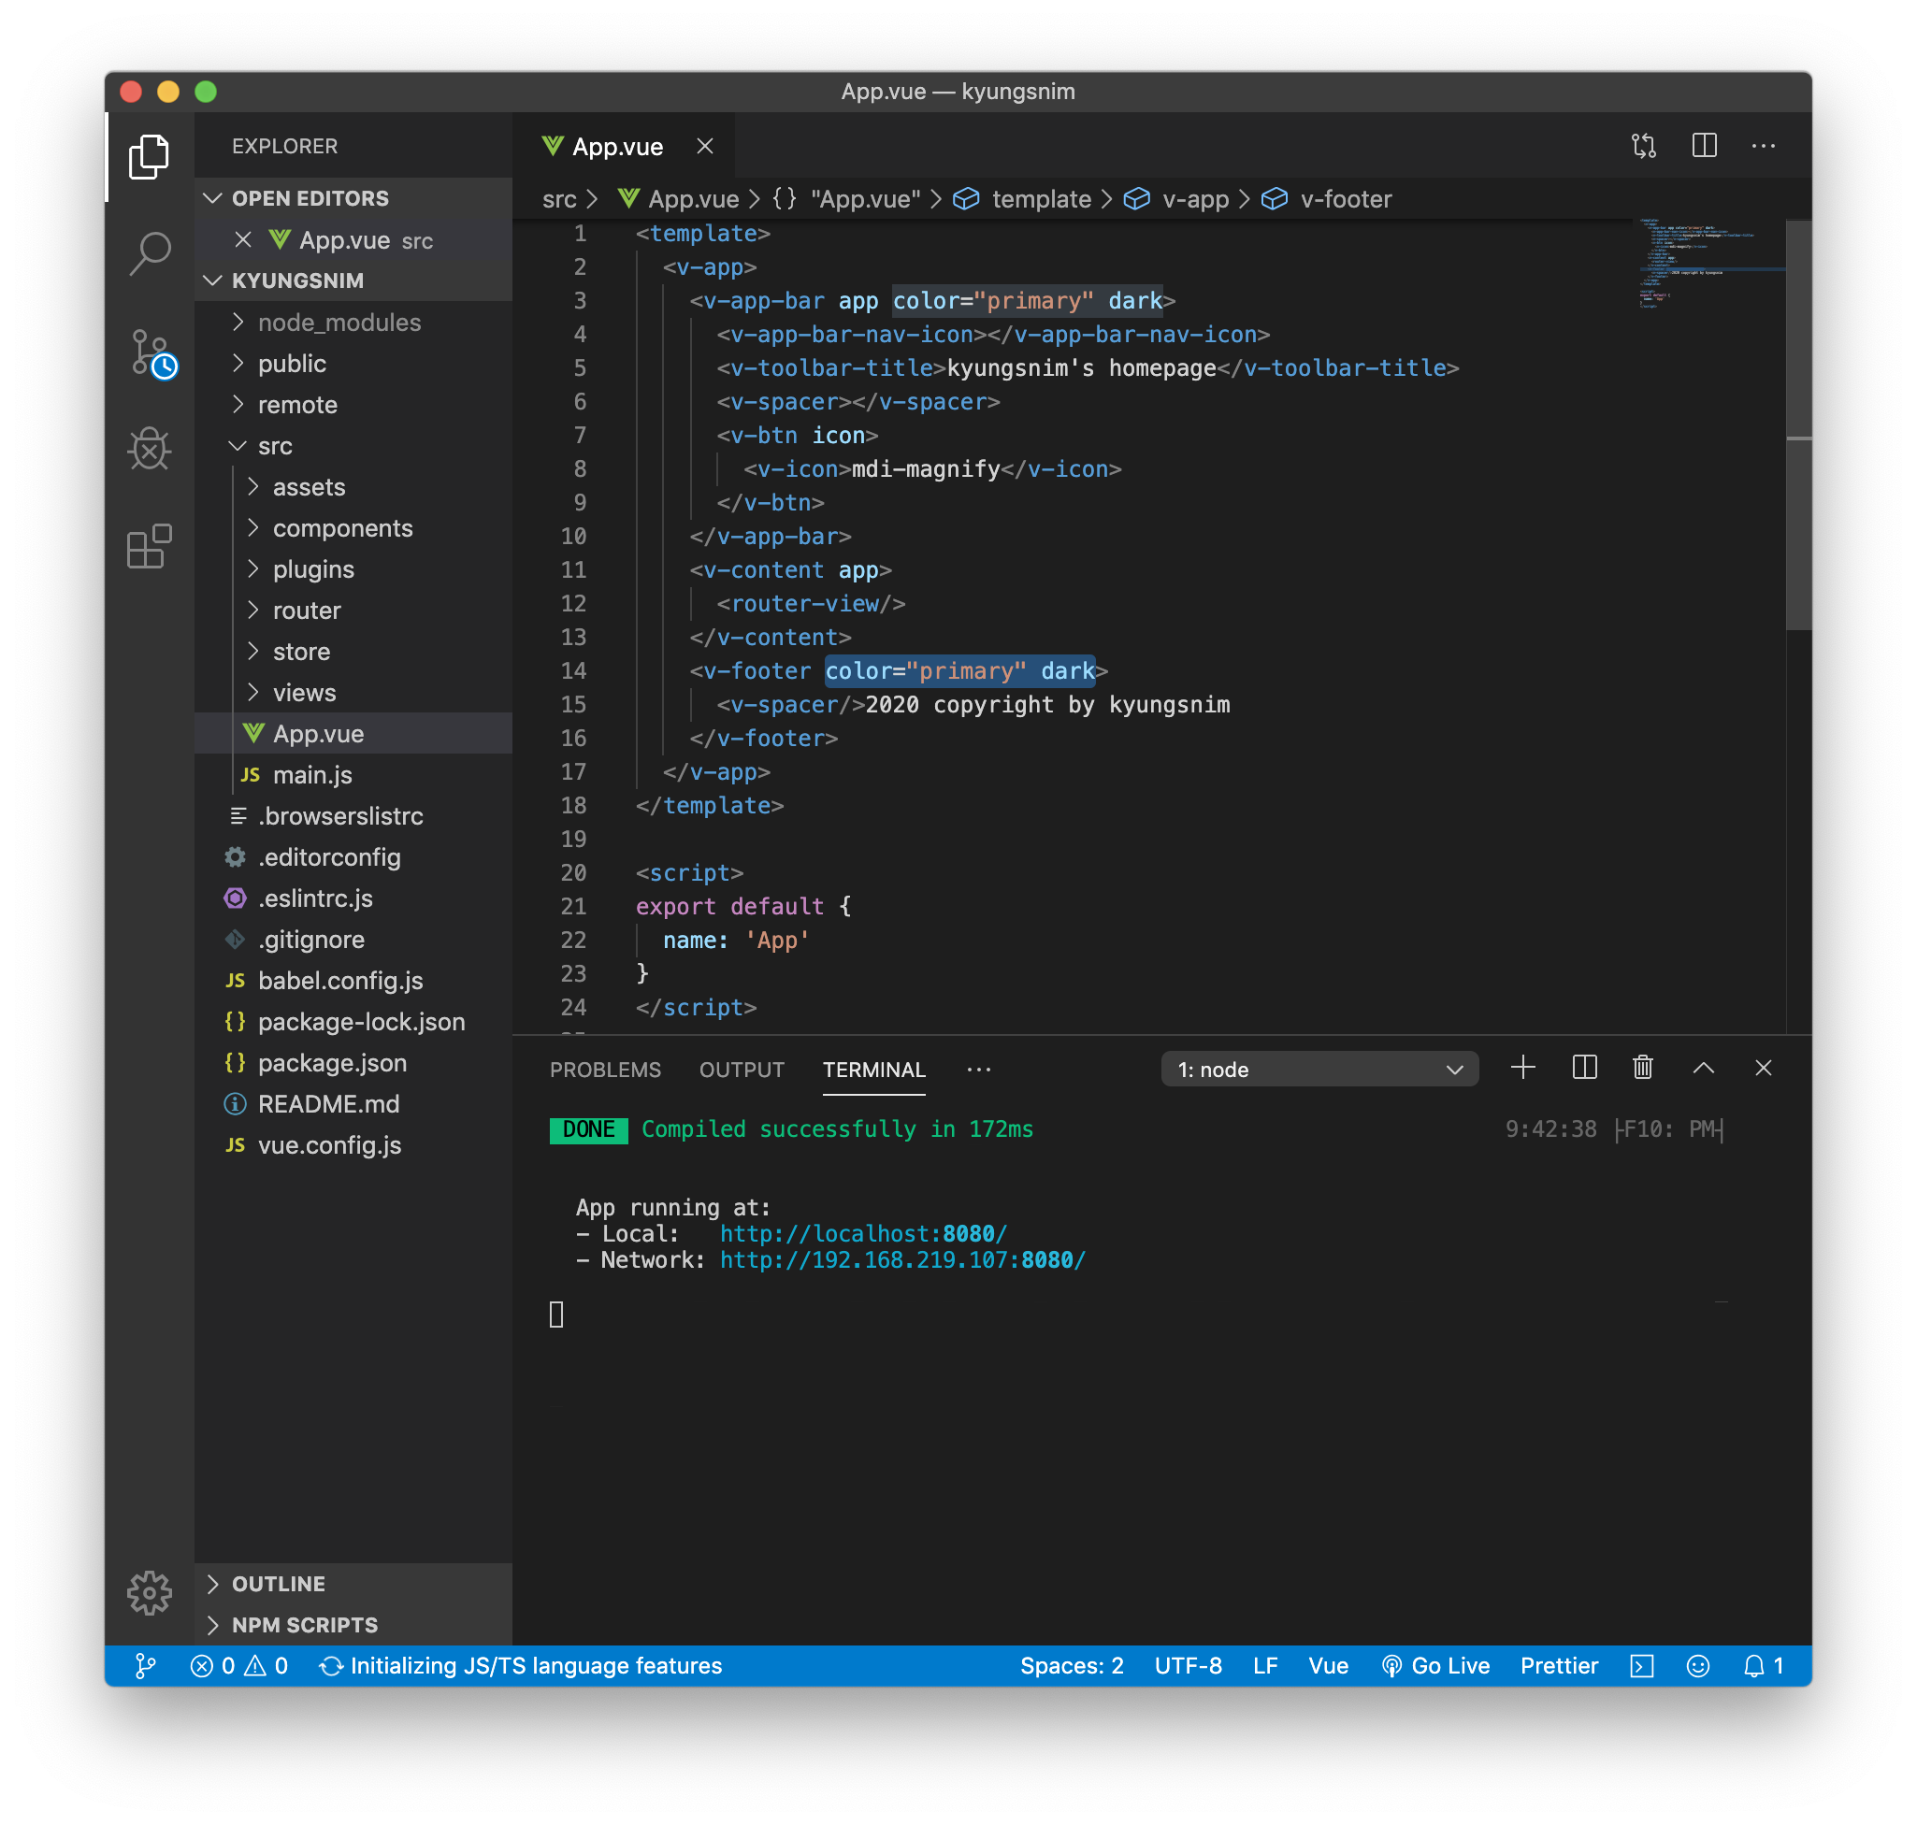
Task: Open the http://localhost:8080/ link
Action: 863,1233
